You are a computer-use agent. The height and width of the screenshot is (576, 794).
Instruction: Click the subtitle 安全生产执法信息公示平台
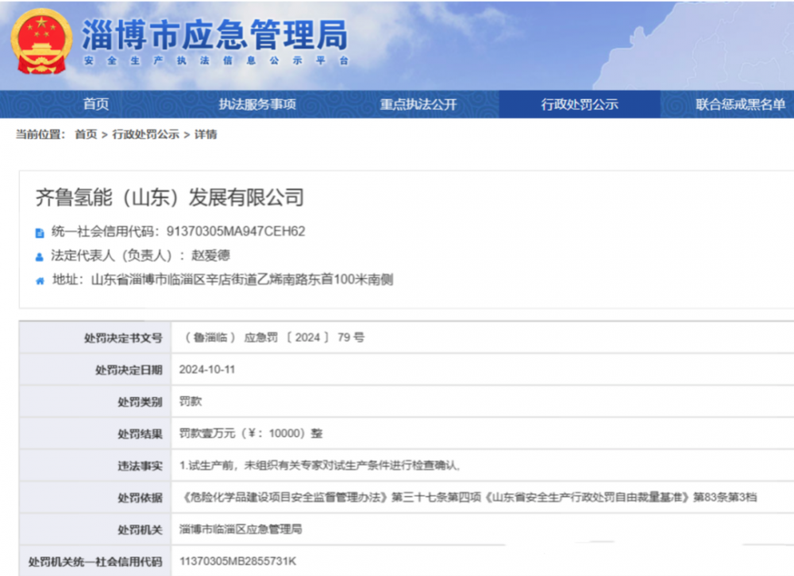click(x=217, y=61)
